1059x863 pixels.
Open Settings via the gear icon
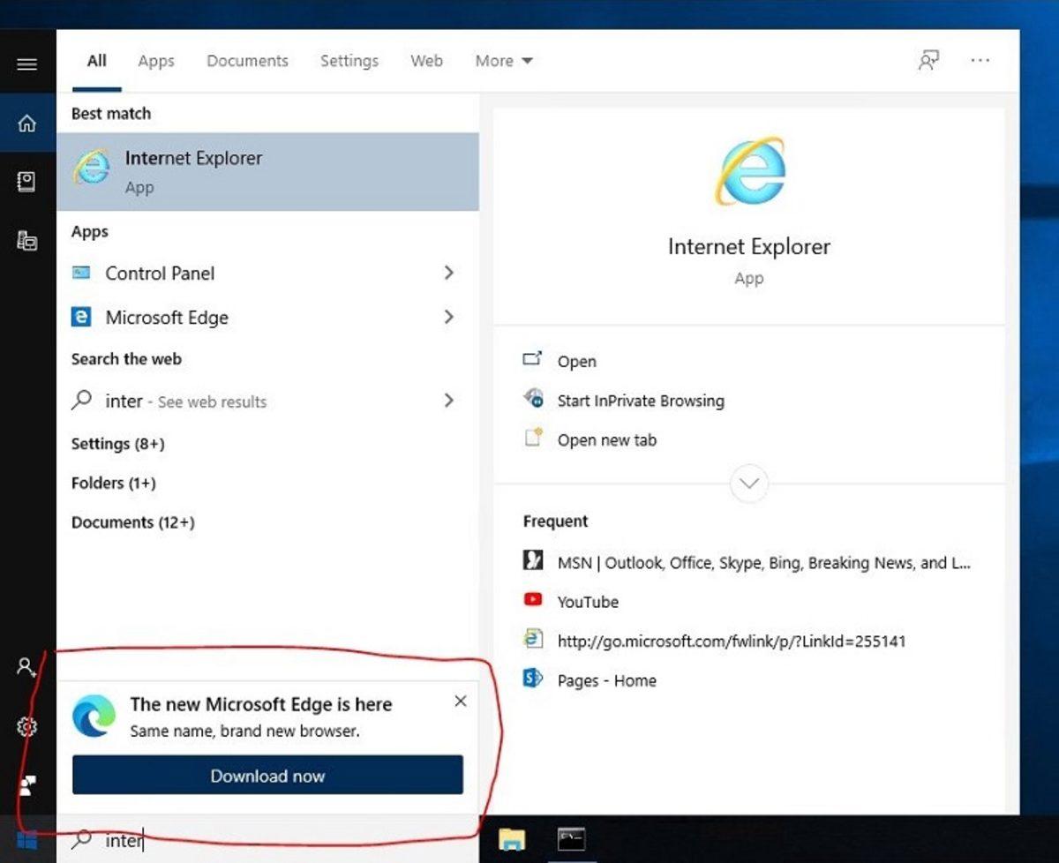[x=26, y=726]
